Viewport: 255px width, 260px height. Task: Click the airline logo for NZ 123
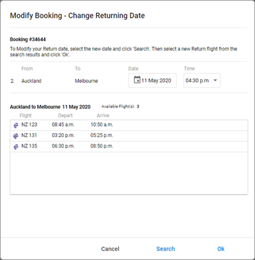(16, 125)
